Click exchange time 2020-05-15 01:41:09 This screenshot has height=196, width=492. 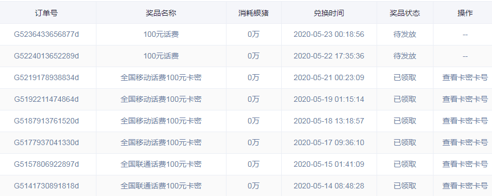tap(329, 164)
